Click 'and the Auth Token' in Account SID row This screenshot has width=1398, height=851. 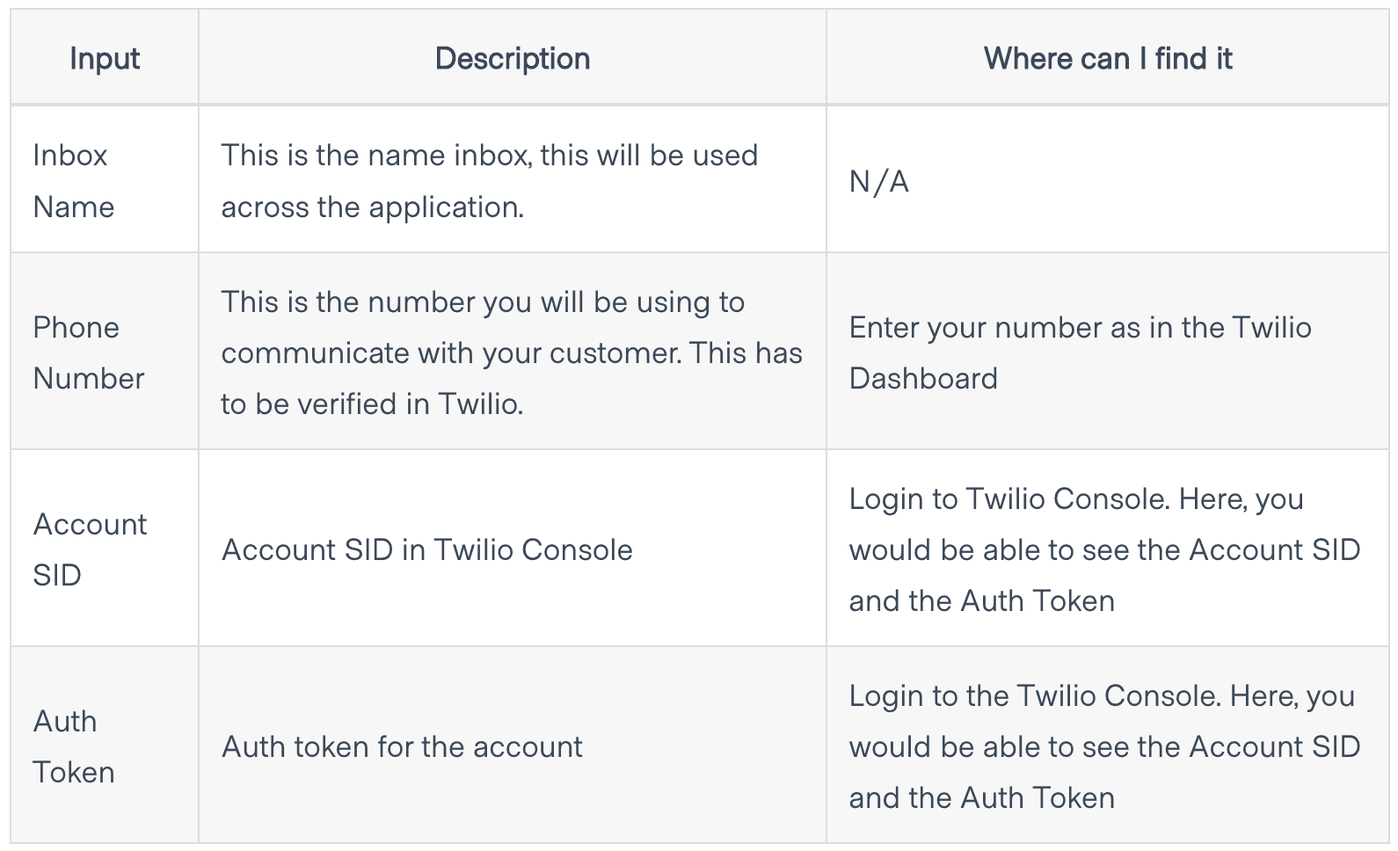[982, 600]
